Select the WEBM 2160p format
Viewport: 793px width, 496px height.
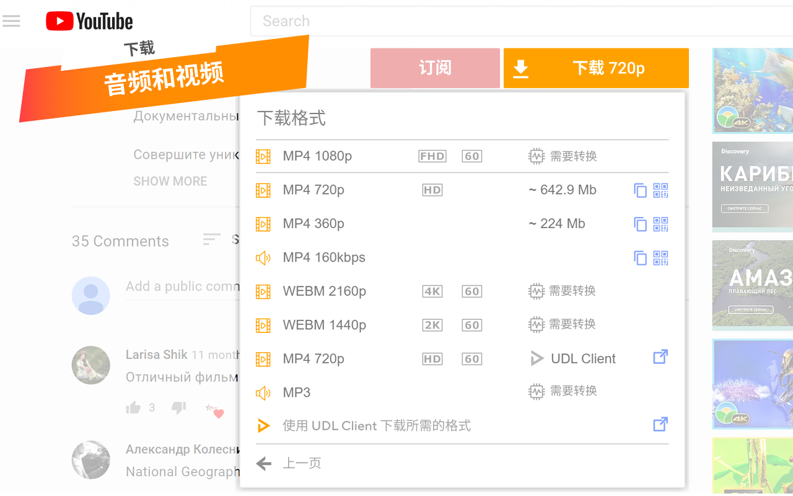click(x=462, y=291)
